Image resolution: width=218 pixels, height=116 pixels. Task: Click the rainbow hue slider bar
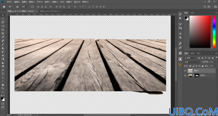[x=214, y=32]
